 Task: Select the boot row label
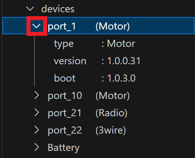tap(65, 78)
